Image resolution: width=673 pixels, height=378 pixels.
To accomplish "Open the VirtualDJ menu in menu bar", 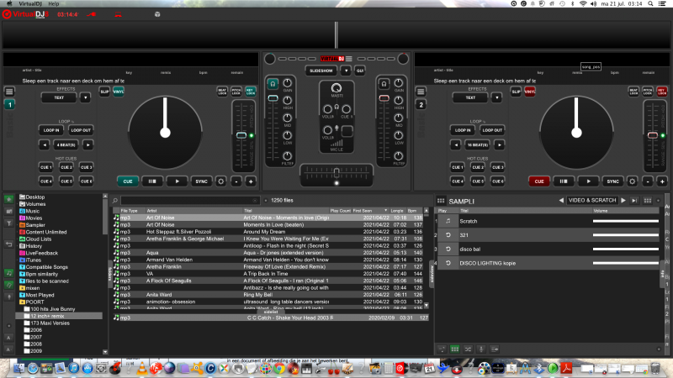I will click(30, 4).
